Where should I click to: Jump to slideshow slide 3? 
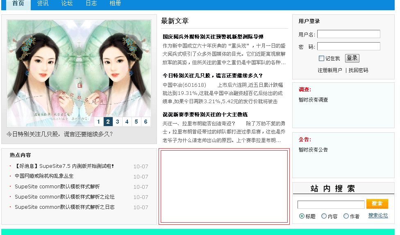(x=117, y=122)
